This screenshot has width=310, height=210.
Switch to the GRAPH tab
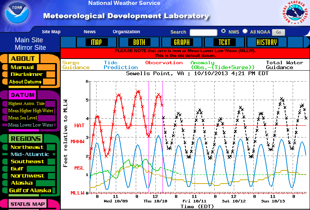point(182,42)
